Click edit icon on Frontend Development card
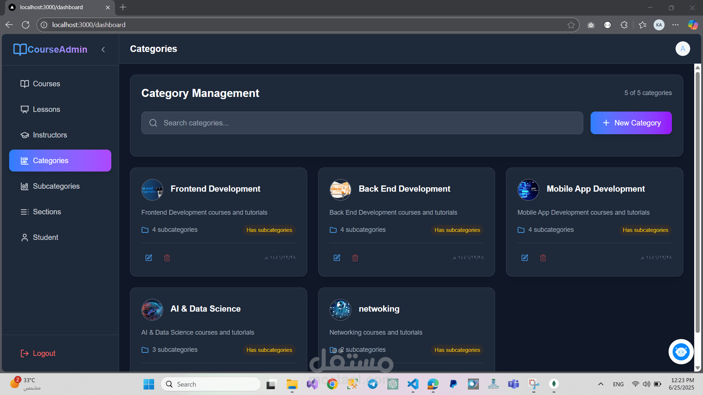Screen dimensions: 703x395 [x=149, y=258]
